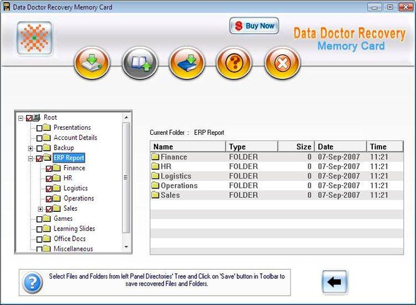Check the Office Docs checkbox
This screenshot has width=416, height=305.
pos(39,239)
